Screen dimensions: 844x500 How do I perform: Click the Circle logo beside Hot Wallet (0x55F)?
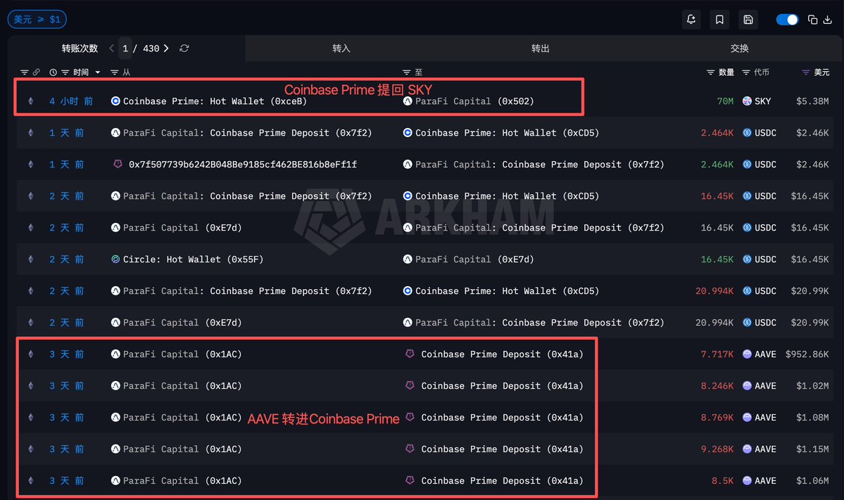[x=115, y=259]
